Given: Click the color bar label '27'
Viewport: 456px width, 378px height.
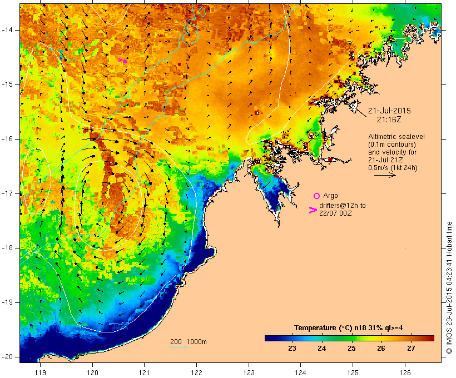Looking at the screenshot, I should 411,349.
